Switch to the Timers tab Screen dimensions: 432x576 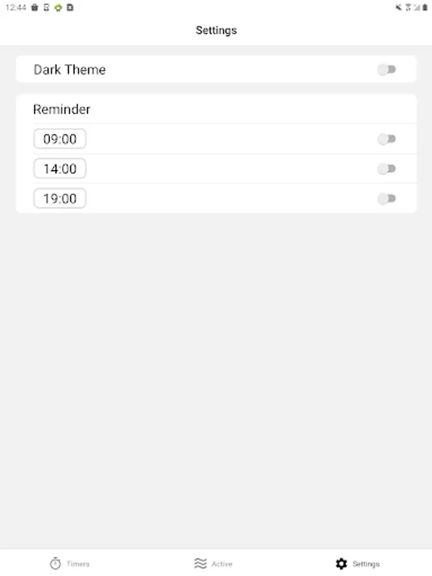coord(70,563)
